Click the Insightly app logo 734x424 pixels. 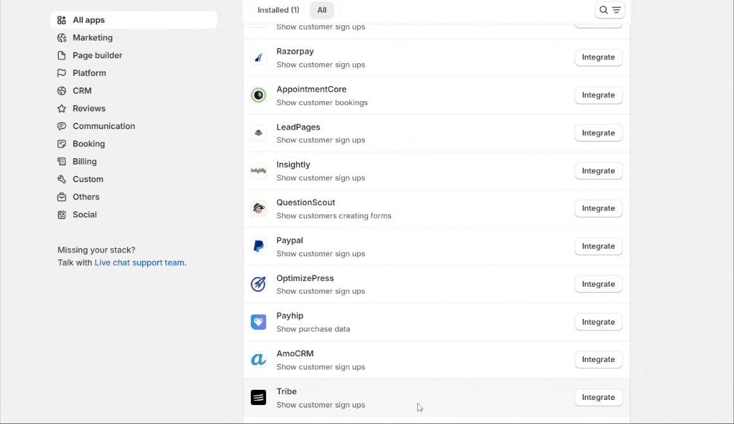(x=258, y=171)
